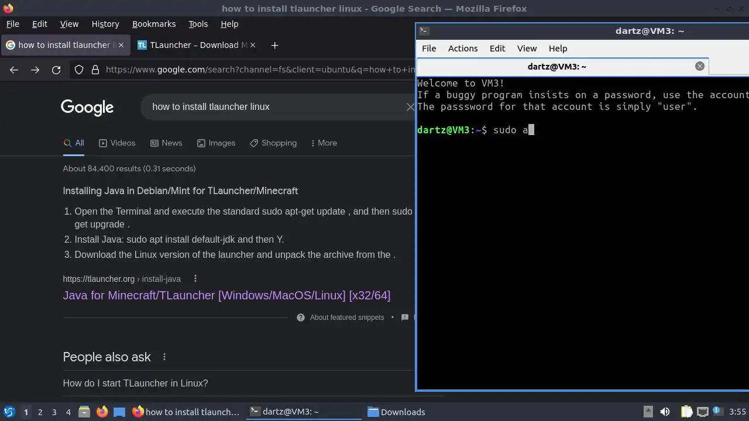Click the terminal window title-bar icon
The width and height of the screenshot is (749, 421).
[425, 31]
